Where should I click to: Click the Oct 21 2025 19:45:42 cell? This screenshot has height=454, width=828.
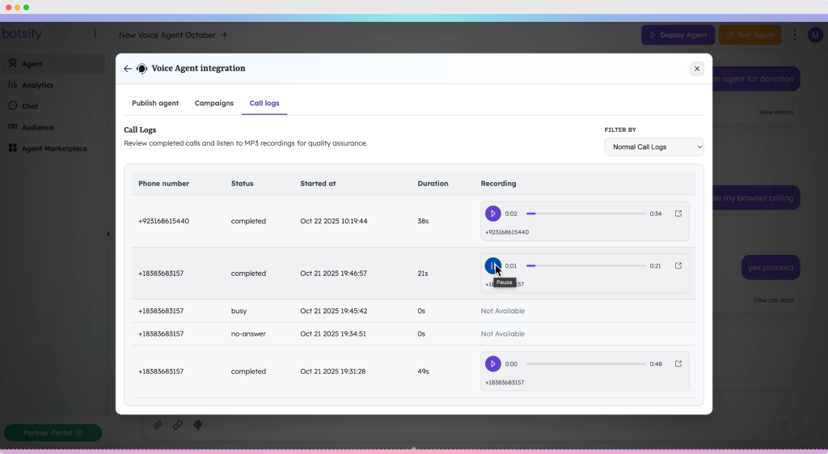[334, 311]
